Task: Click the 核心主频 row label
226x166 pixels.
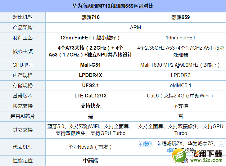Action: [23, 52]
